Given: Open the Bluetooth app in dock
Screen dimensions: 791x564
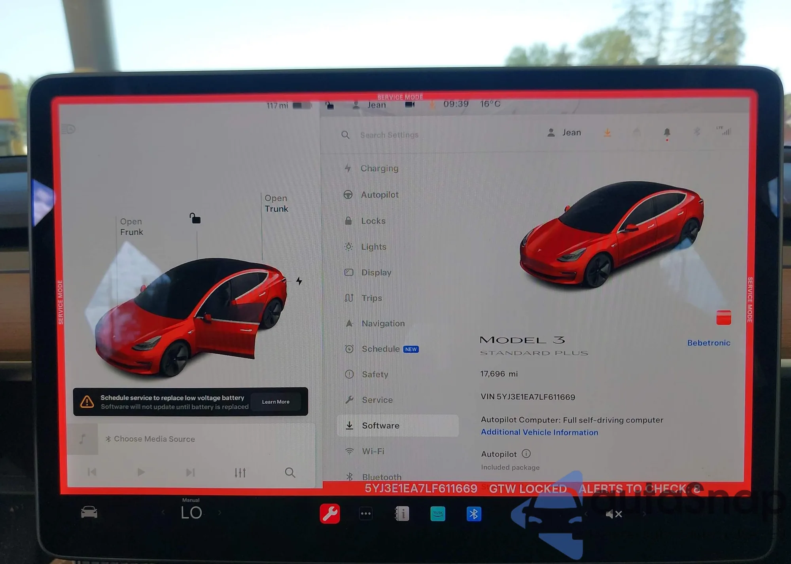Looking at the screenshot, I should (x=473, y=514).
